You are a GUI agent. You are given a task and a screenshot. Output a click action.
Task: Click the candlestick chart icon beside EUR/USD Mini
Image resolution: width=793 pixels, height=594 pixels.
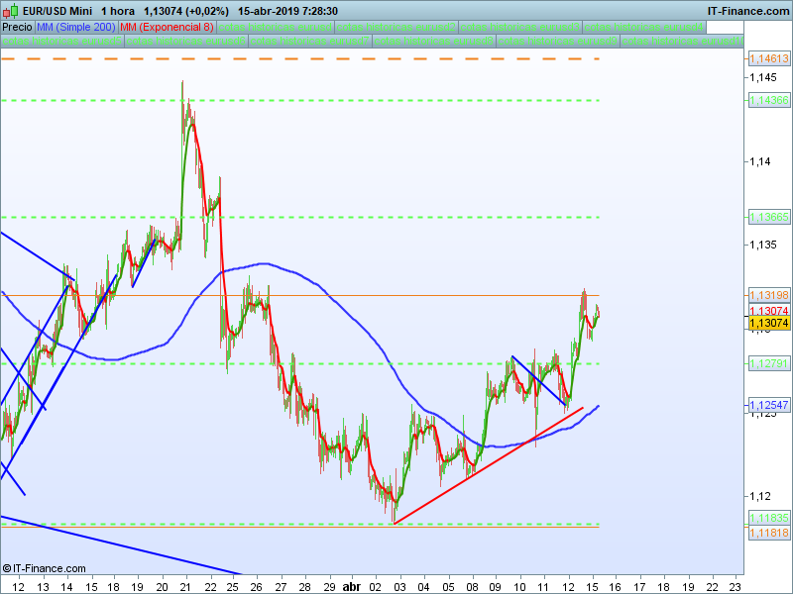point(10,11)
